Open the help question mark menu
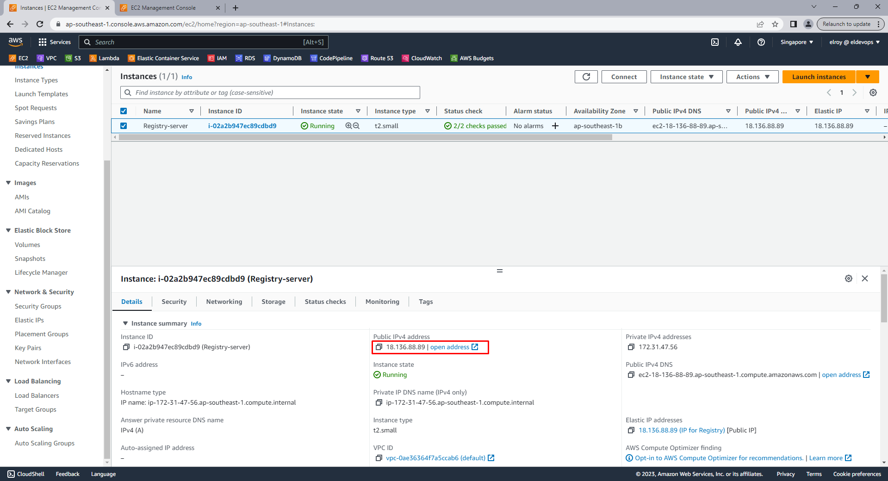This screenshot has width=888, height=481. click(x=761, y=42)
